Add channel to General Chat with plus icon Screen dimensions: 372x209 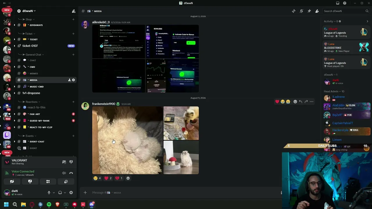tap(73, 55)
